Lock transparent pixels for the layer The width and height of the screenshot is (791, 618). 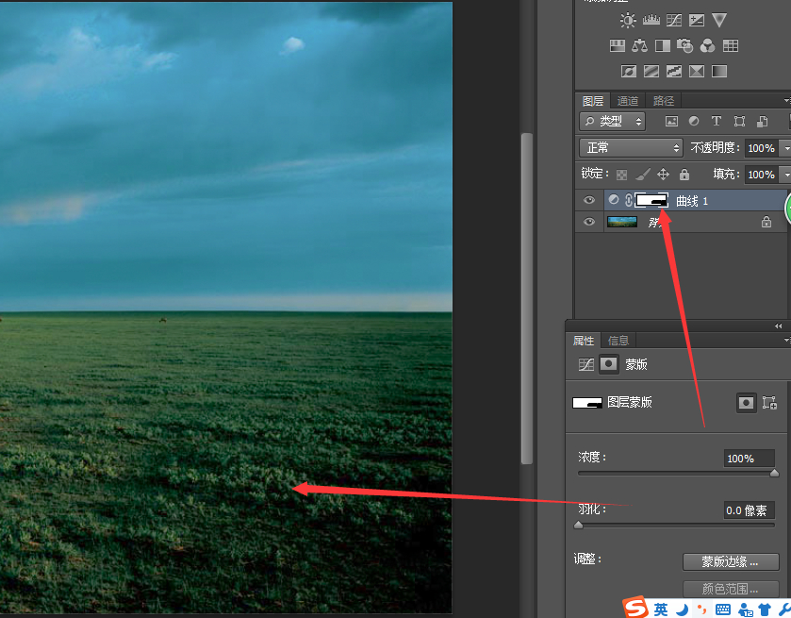coord(622,175)
